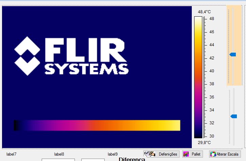This screenshot has width=246, height=161.
Task: Click the Diferença heading text
Action: (x=132, y=159)
